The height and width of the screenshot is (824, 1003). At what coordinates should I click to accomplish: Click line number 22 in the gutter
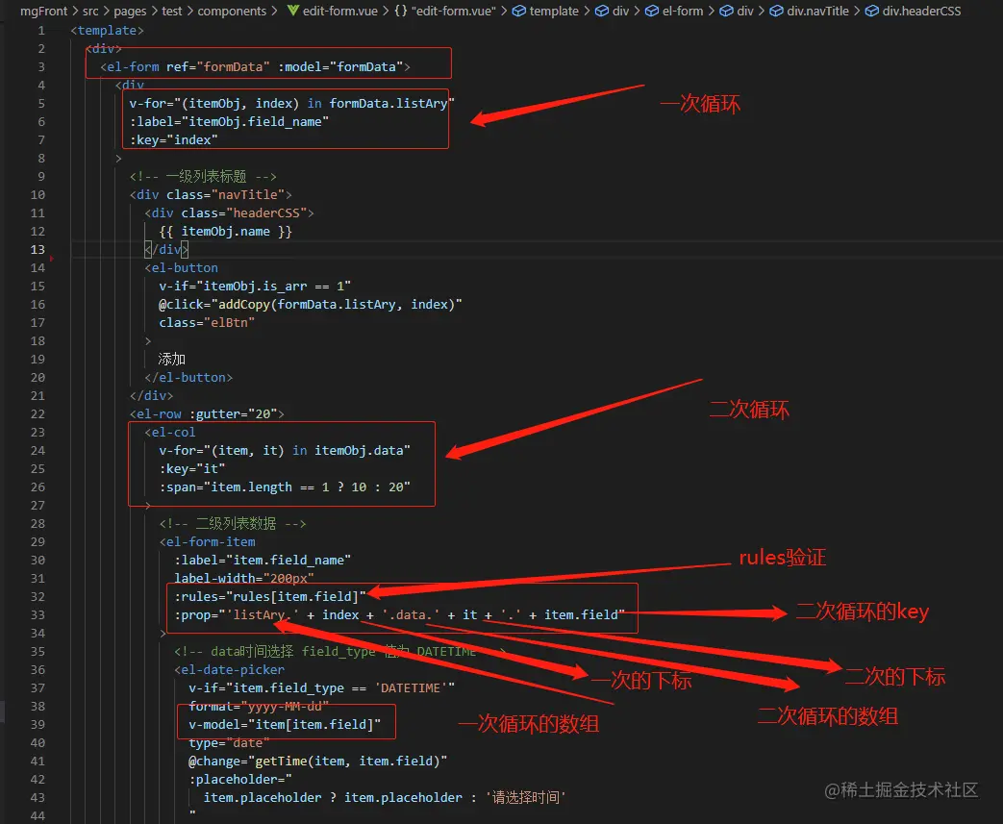tap(38, 413)
